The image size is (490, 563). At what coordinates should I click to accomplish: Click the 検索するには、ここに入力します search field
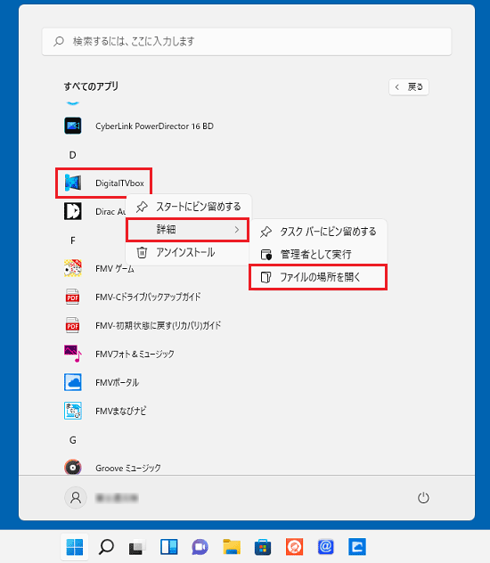tap(247, 41)
